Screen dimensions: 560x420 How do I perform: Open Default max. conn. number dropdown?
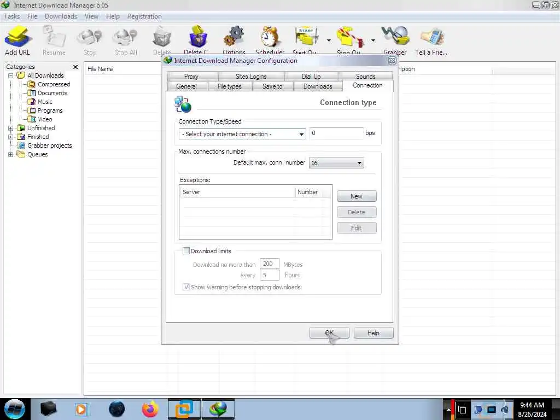336,163
